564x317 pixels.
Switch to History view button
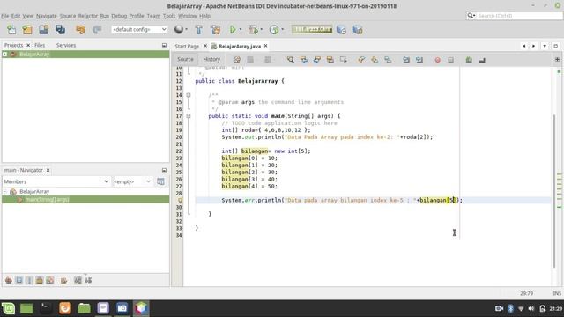(x=211, y=59)
